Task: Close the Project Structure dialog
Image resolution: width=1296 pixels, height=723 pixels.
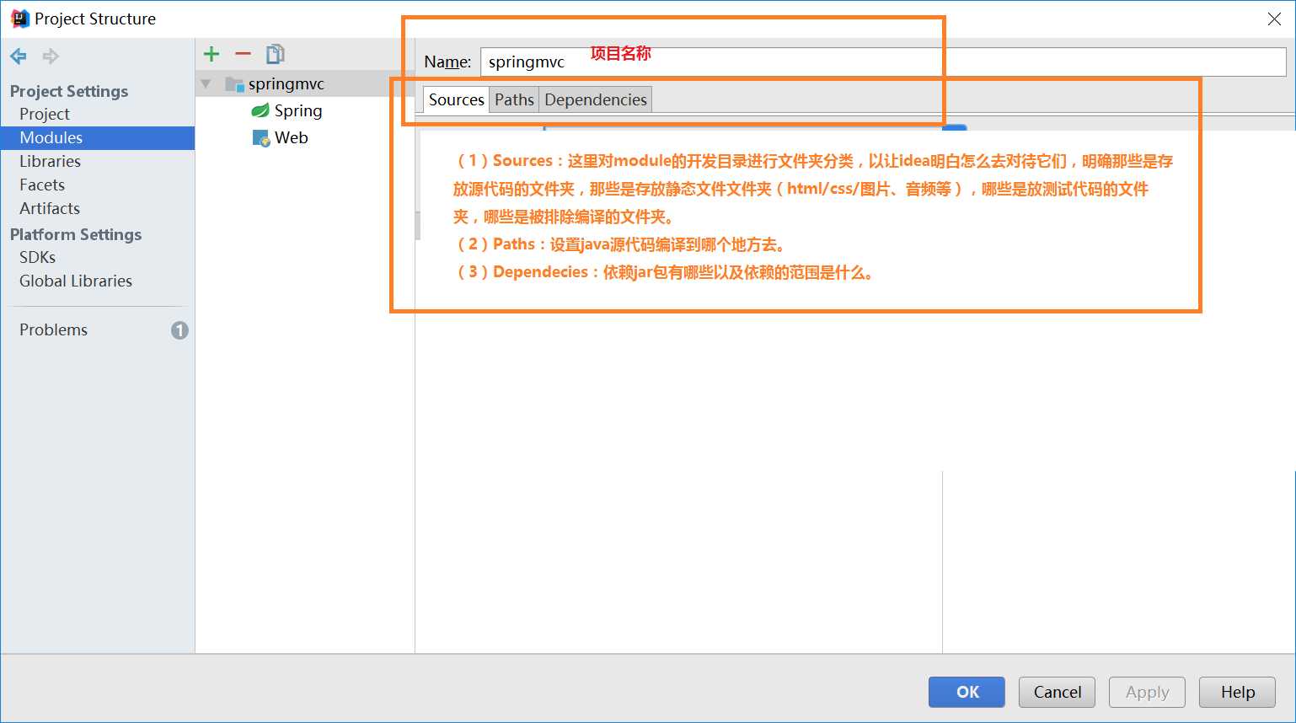Action: pyautogui.click(x=1274, y=19)
